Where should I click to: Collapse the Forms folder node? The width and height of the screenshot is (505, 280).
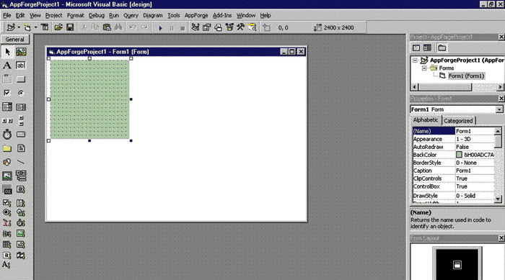pyautogui.click(x=424, y=68)
